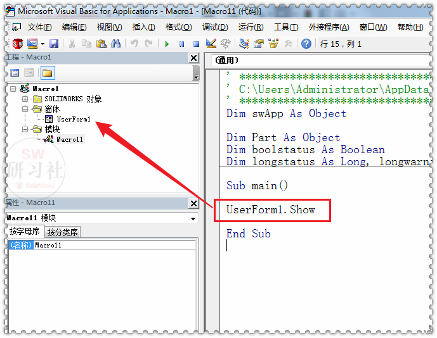Screen dimensions: 437x338
Task: Click the Insert UserForm toolbar icon
Action: 32,44
